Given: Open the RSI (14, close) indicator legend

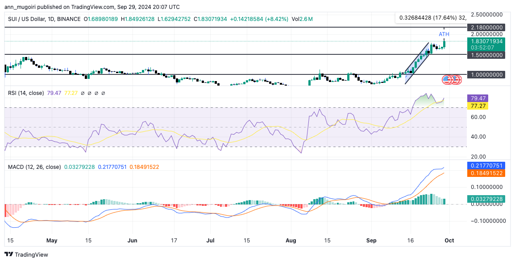Looking at the screenshot, I should pyautogui.click(x=25, y=93).
